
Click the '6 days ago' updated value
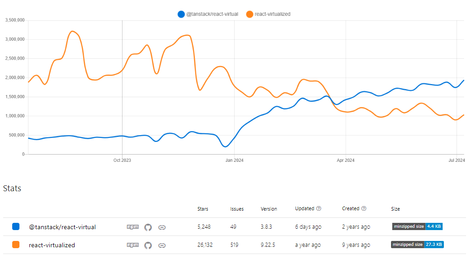[308, 227]
